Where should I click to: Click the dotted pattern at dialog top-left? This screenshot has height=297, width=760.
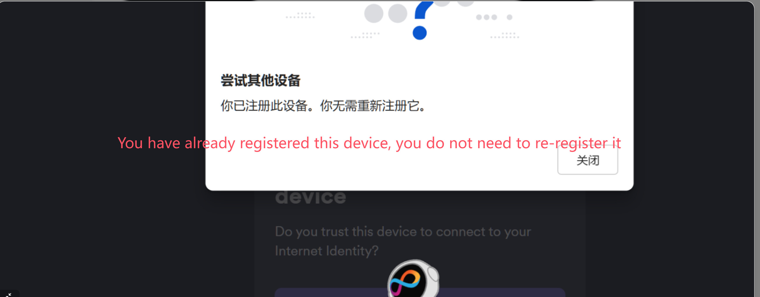[x=300, y=15]
